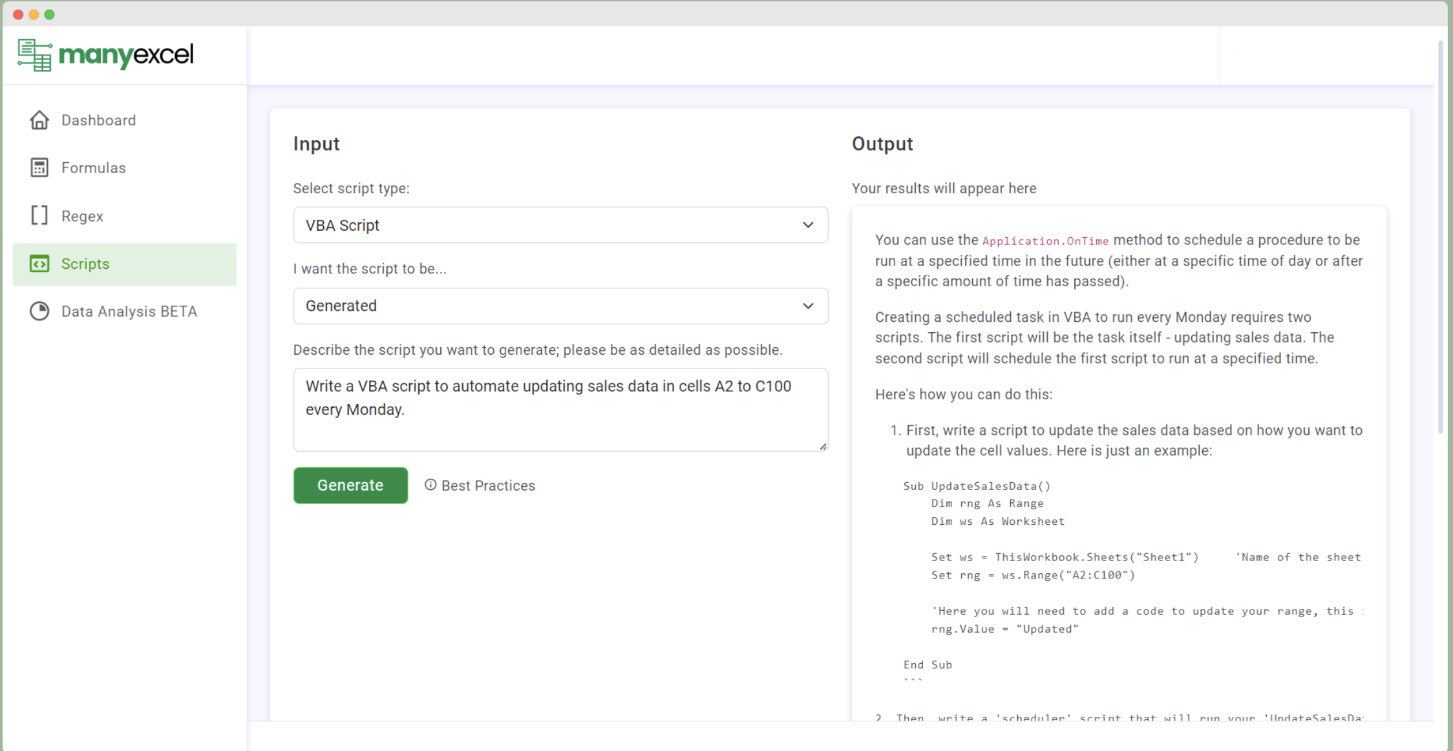This screenshot has width=1453, height=751.
Task: Select the Scripts sidebar item
Action: coord(125,264)
